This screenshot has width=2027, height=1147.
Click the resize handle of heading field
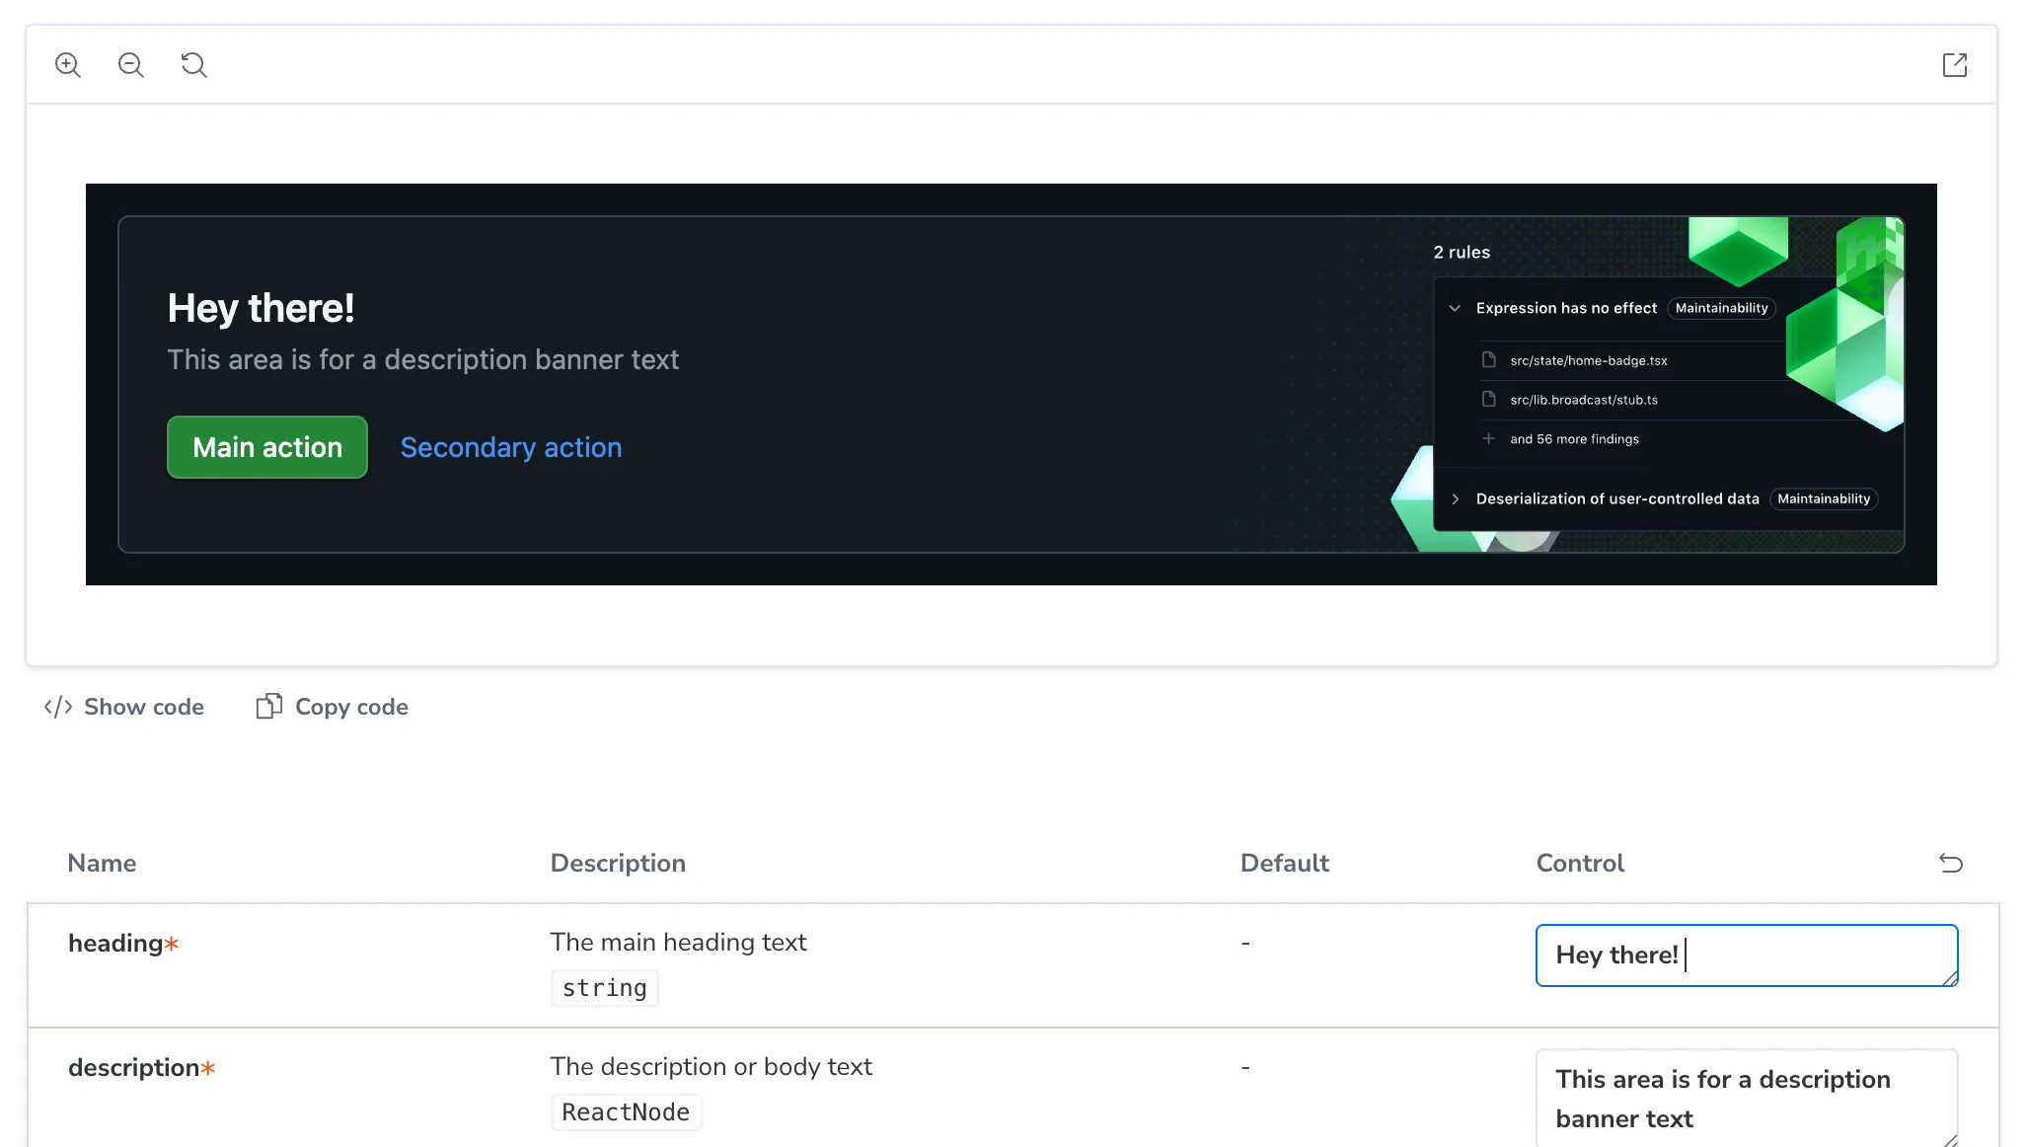tap(1950, 978)
